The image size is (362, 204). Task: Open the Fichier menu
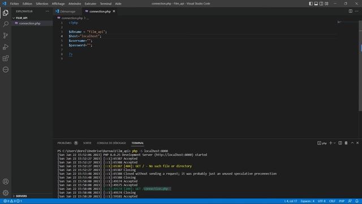pyautogui.click(x=14, y=4)
